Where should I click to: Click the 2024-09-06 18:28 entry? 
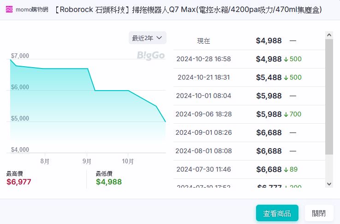click(203, 114)
